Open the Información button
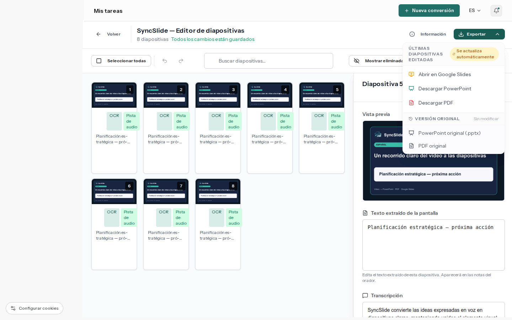This screenshot has height=320, width=512. 428,34
